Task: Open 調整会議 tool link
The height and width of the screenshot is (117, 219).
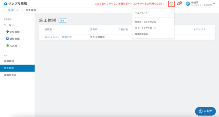Action: click(x=14, y=39)
